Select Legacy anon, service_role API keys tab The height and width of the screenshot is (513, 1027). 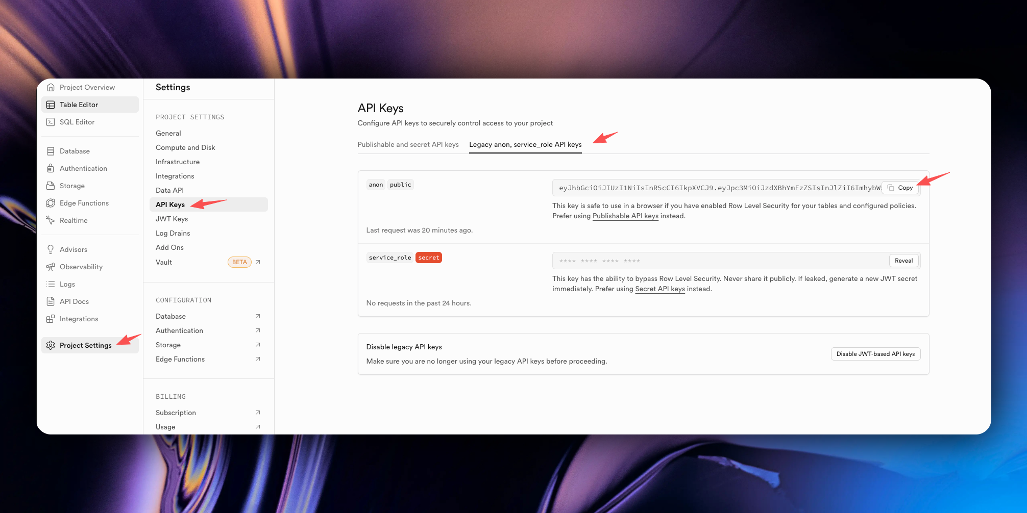(525, 144)
